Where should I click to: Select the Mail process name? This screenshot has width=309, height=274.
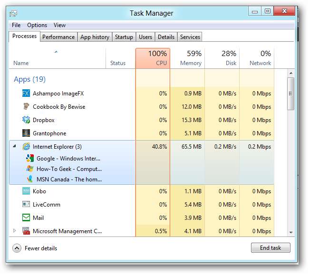click(38, 218)
